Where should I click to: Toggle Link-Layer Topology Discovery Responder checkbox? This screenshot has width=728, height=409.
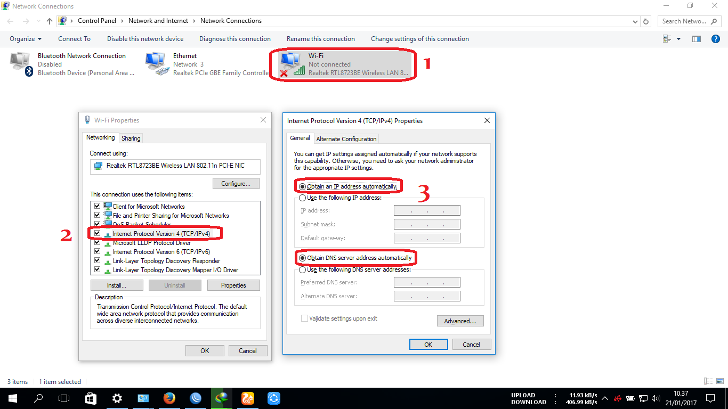click(x=97, y=260)
